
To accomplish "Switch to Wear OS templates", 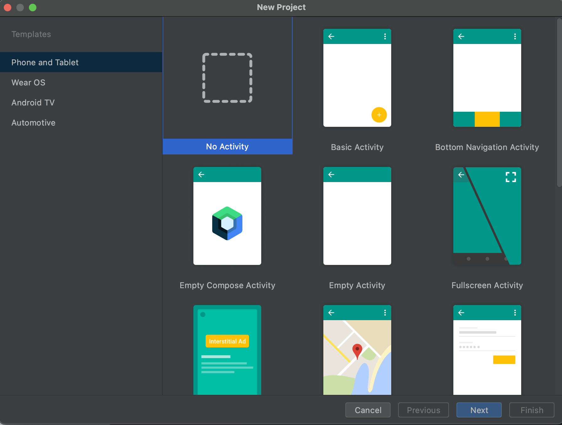I will pos(81,82).
